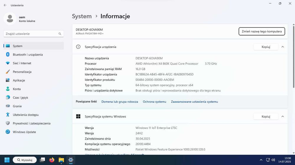This screenshot has height=165, width=295.
Task: Click Zmień nazwę tego komputera button
Action: tap(262, 31)
